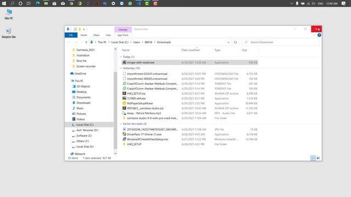Select the 7z1900-x64.exe file icon

(124, 99)
